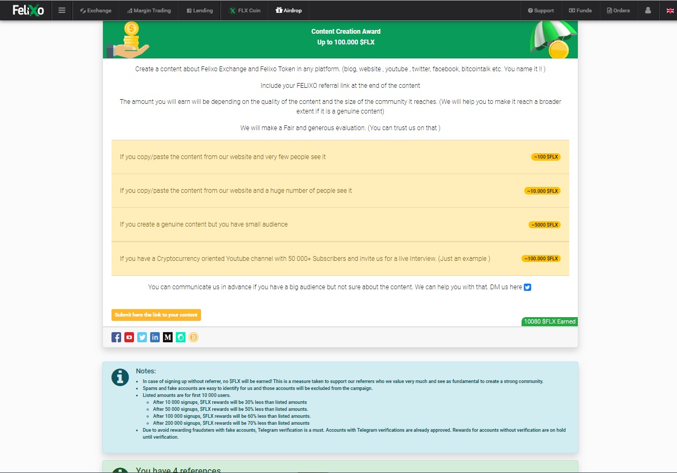Click the teal Steemit-style icon

[x=181, y=337]
